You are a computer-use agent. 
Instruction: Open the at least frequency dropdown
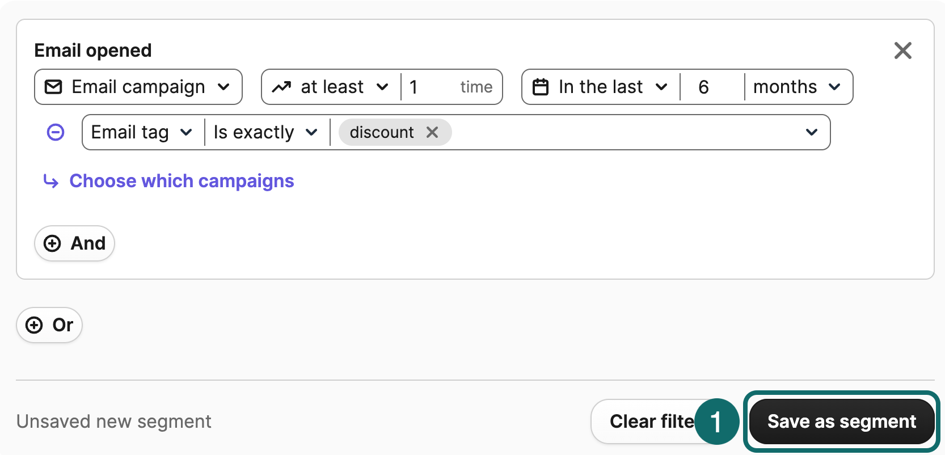(332, 87)
